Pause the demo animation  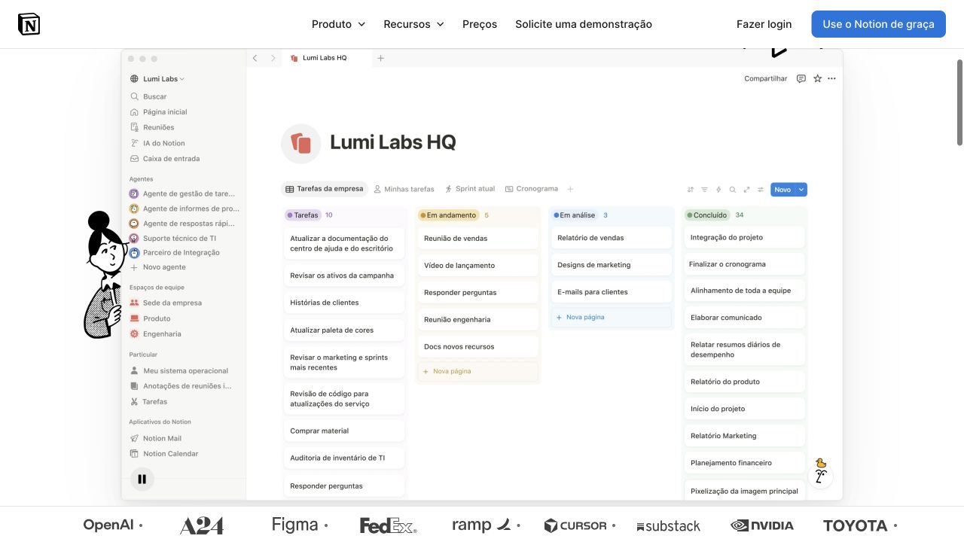pos(142,479)
